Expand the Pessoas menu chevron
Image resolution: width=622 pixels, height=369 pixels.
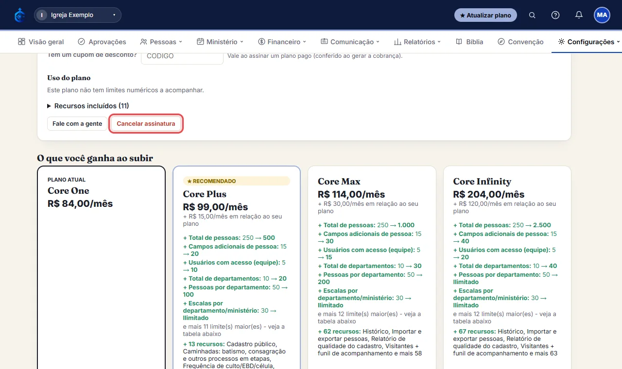click(x=180, y=42)
